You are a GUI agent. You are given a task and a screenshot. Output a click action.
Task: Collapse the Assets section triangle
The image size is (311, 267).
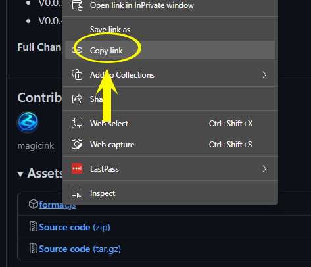click(x=20, y=174)
